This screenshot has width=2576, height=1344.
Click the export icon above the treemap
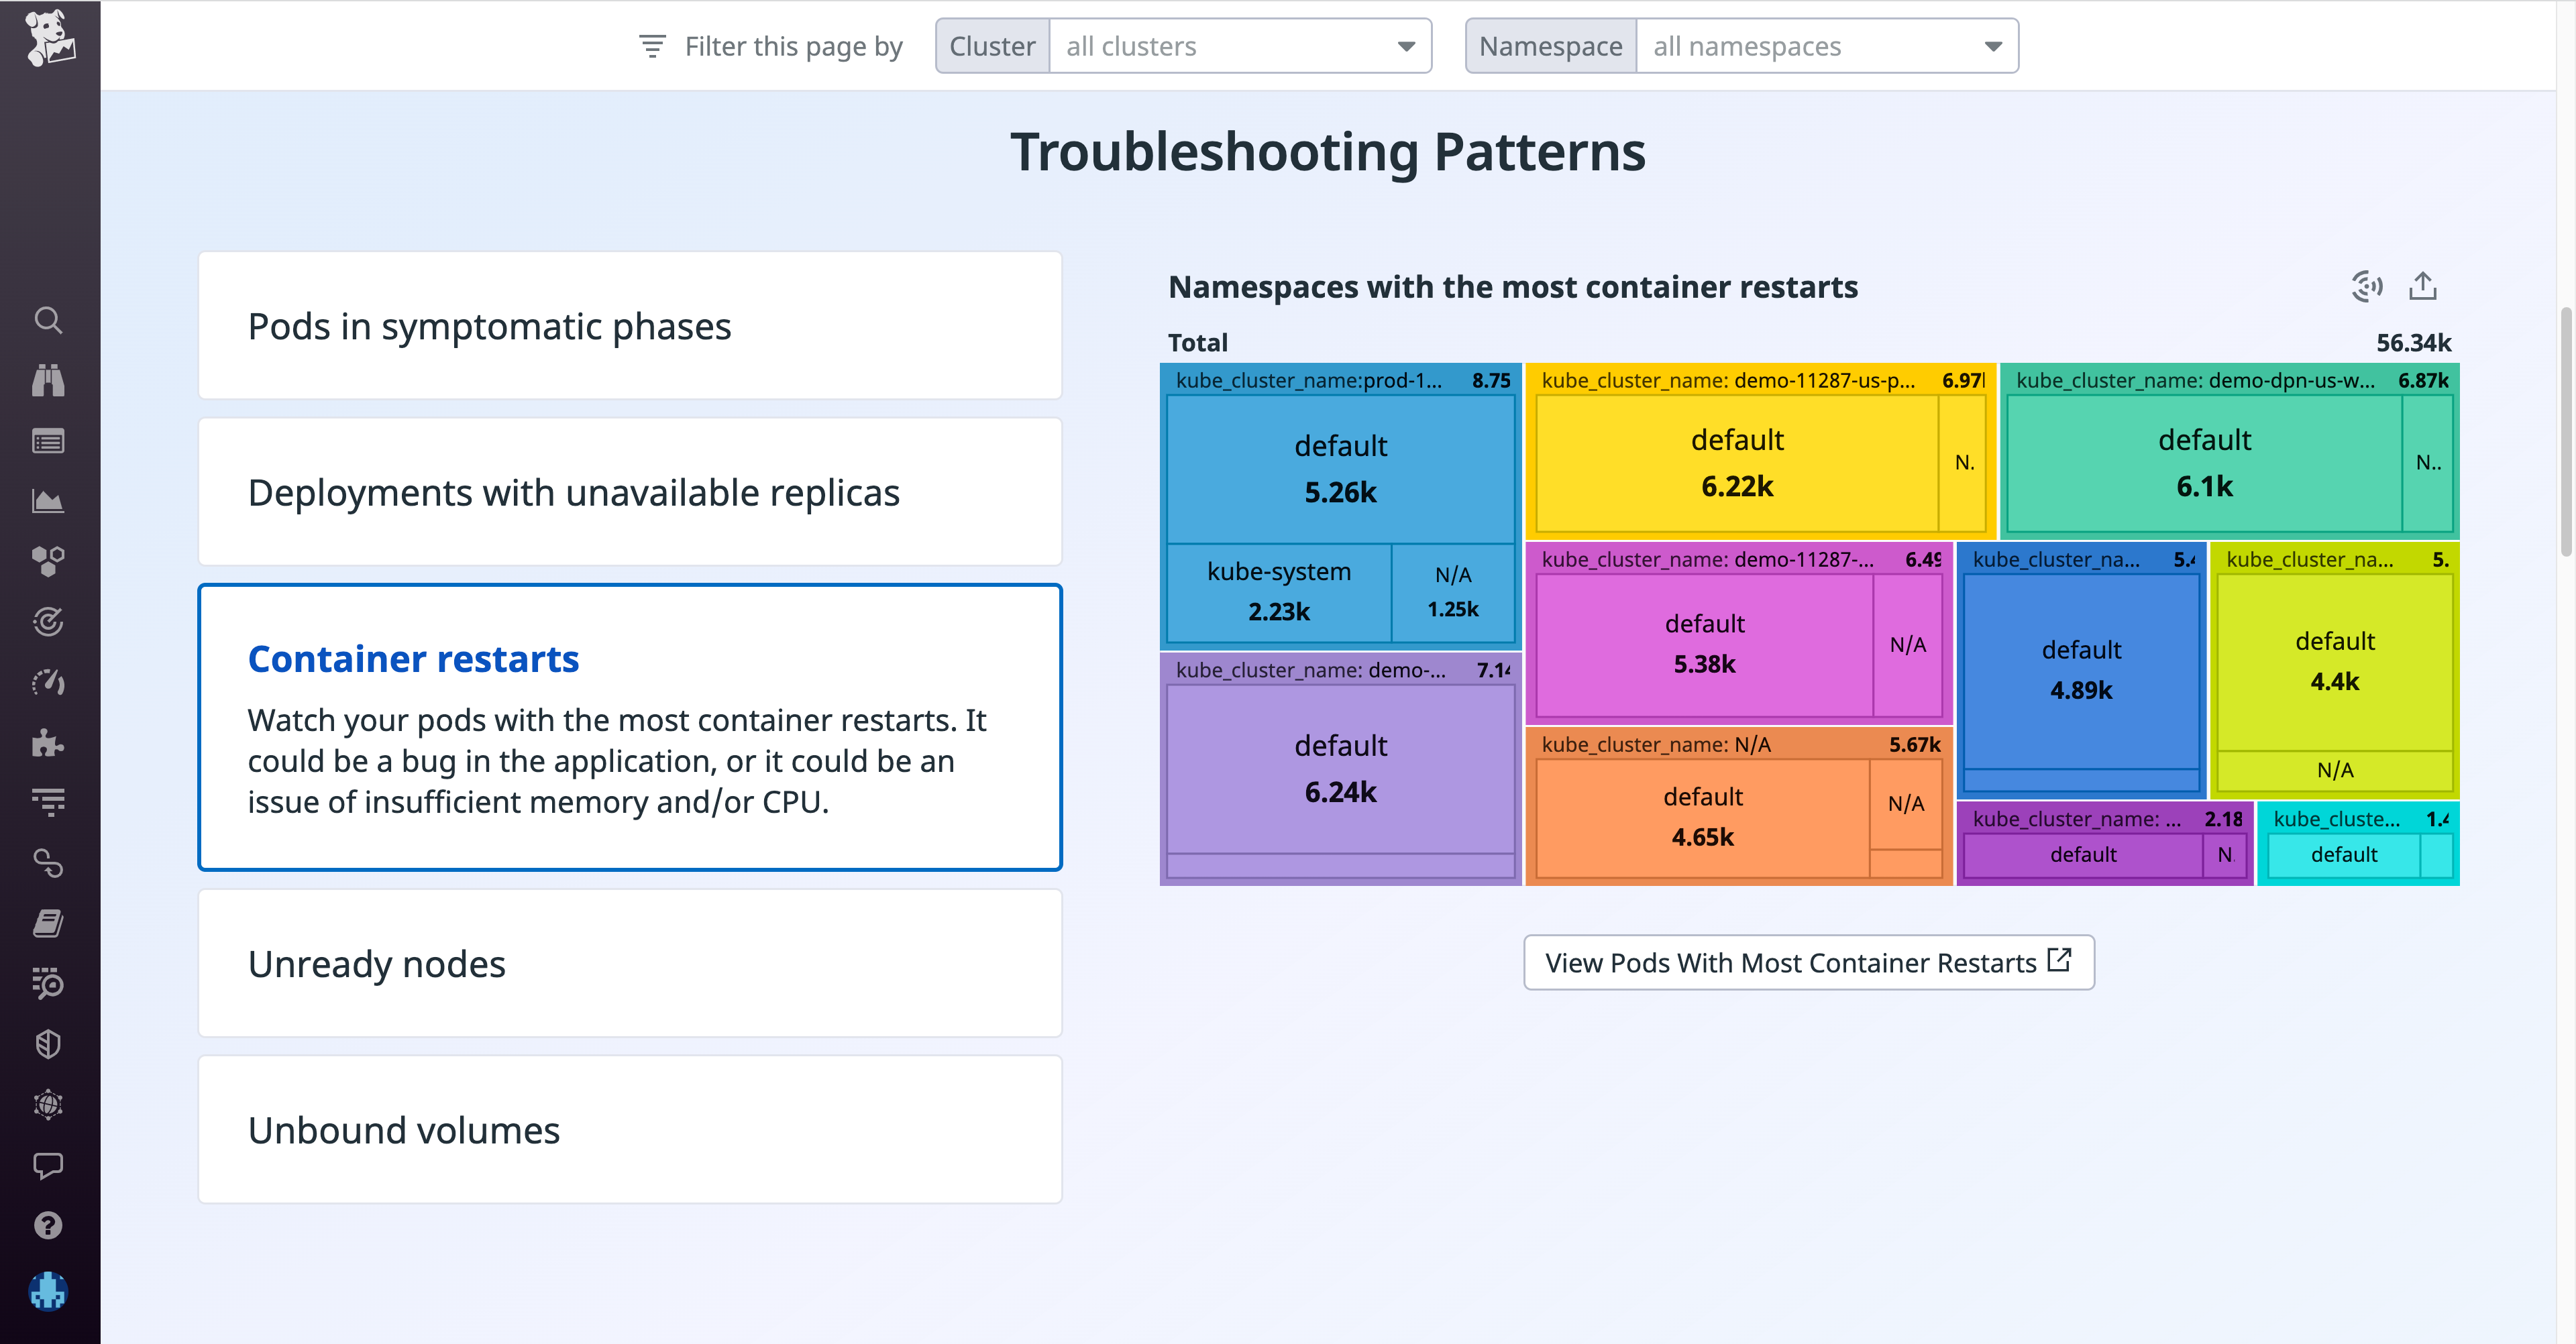pyautogui.click(x=2424, y=286)
